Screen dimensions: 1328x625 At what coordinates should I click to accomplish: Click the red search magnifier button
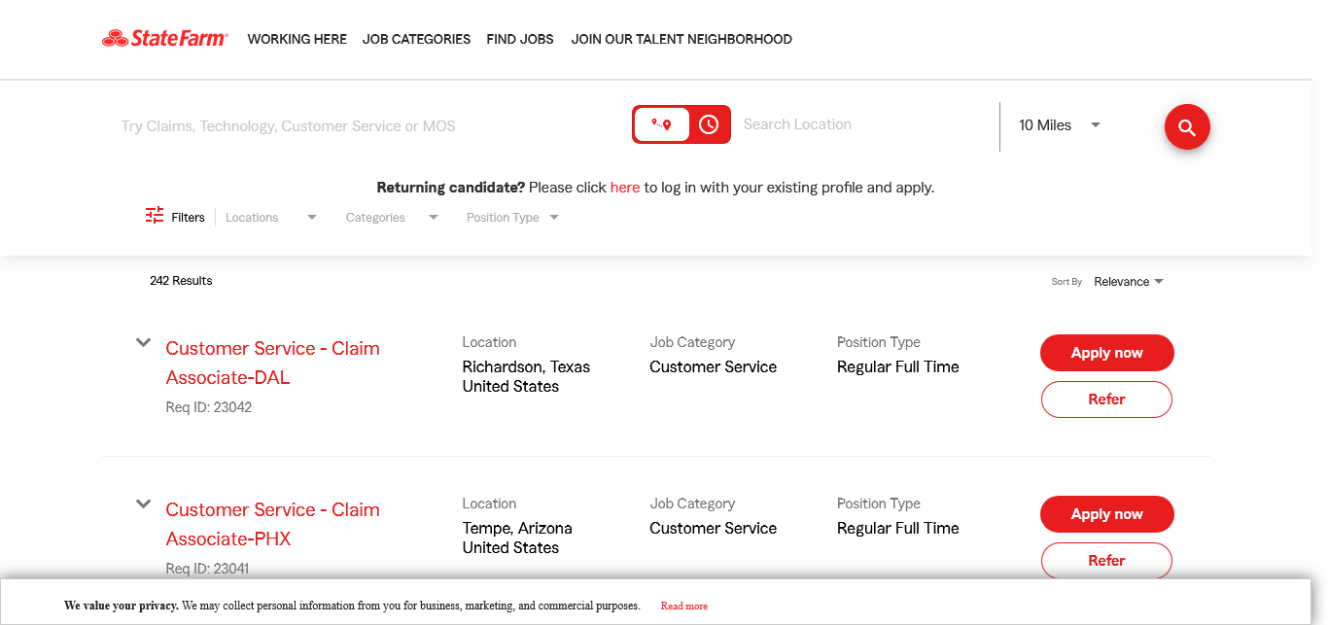tap(1187, 127)
